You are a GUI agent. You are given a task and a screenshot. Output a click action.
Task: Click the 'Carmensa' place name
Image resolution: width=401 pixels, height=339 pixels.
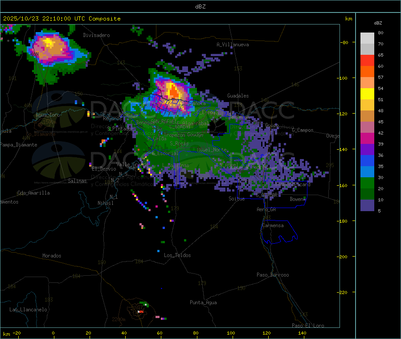pos(273,225)
